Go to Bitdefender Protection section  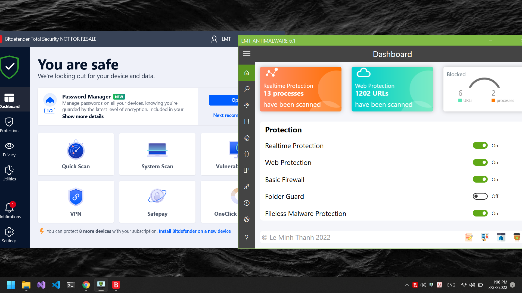point(9,125)
